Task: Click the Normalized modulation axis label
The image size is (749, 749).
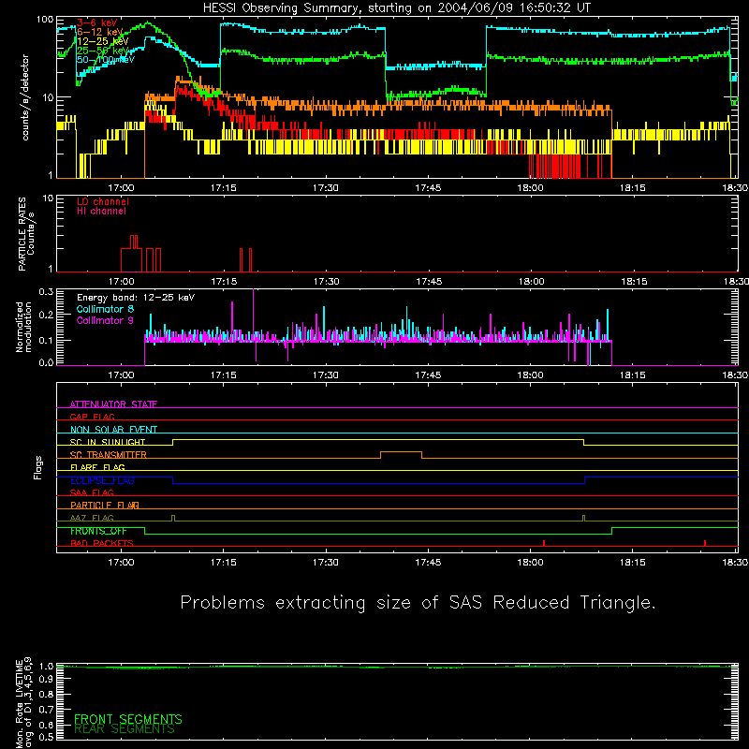Action: click(x=23, y=327)
